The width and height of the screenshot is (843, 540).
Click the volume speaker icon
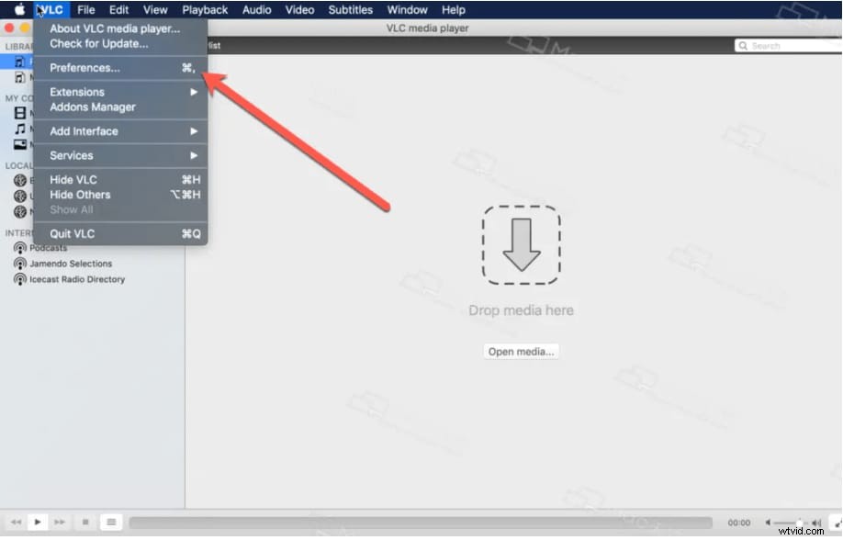pos(816,522)
